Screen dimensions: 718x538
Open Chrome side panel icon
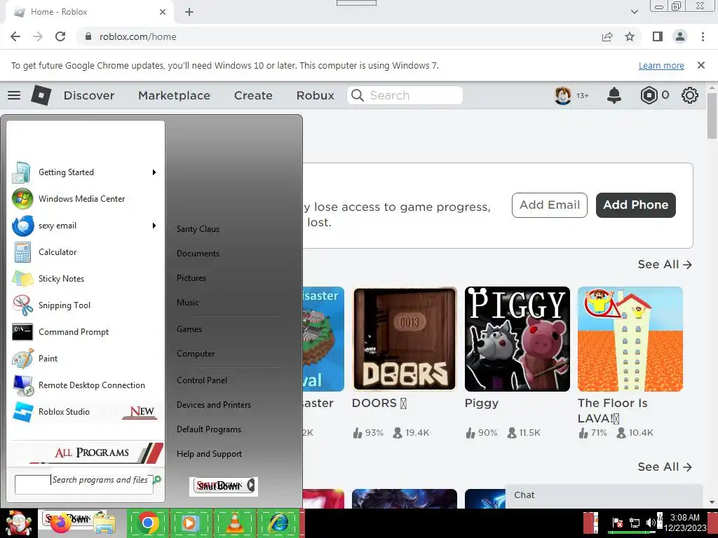click(x=658, y=36)
